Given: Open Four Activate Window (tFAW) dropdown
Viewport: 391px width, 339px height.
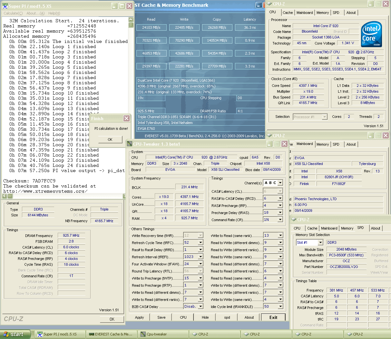Looking at the screenshot, I should pos(200,264).
